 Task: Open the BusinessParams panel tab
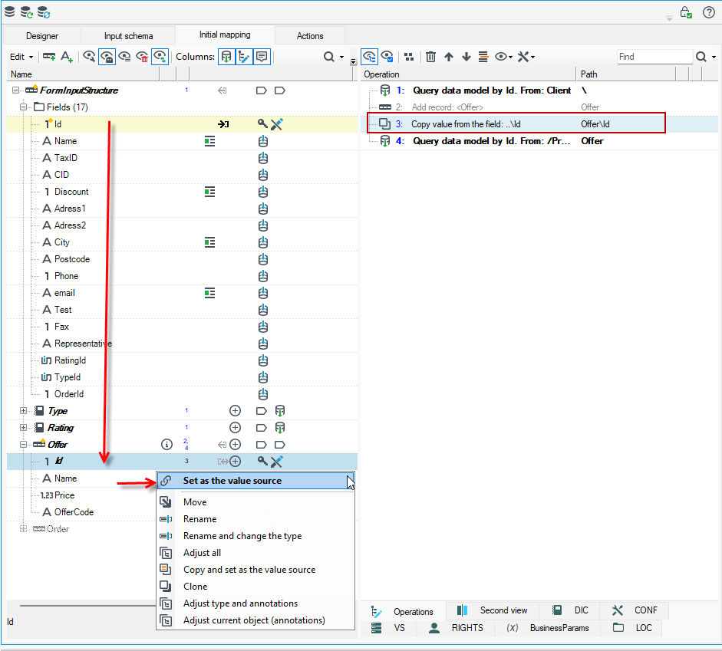tap(548, 628)
